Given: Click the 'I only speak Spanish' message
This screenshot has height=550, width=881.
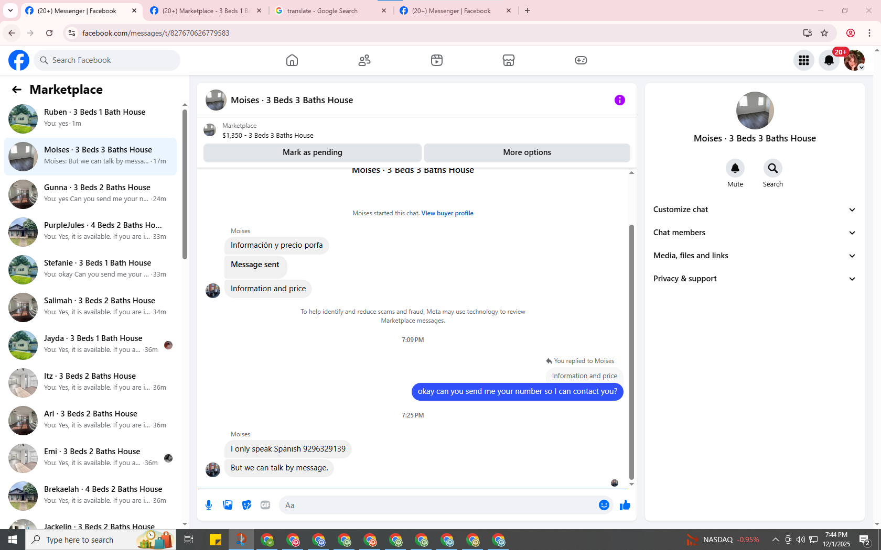Looking at the screenshot, I should click(288, 449).
